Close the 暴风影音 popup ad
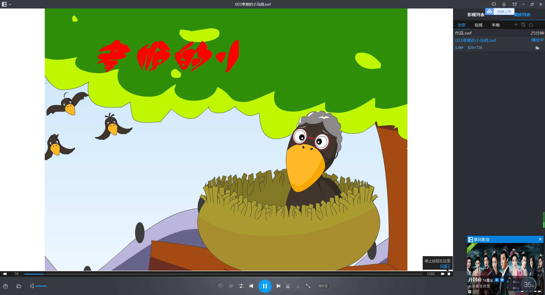Image resolution: width=545 pixels, height=295 pixels. [x=540, y=239]
